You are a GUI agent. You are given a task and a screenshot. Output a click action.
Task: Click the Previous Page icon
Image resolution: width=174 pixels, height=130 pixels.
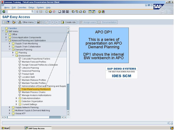click(x=77, y=12)
